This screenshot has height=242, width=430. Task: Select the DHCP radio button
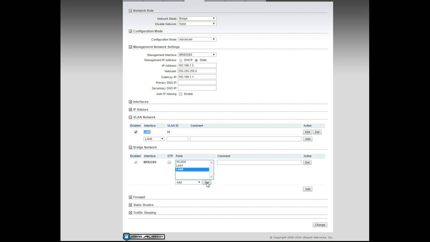pos(181,60)
